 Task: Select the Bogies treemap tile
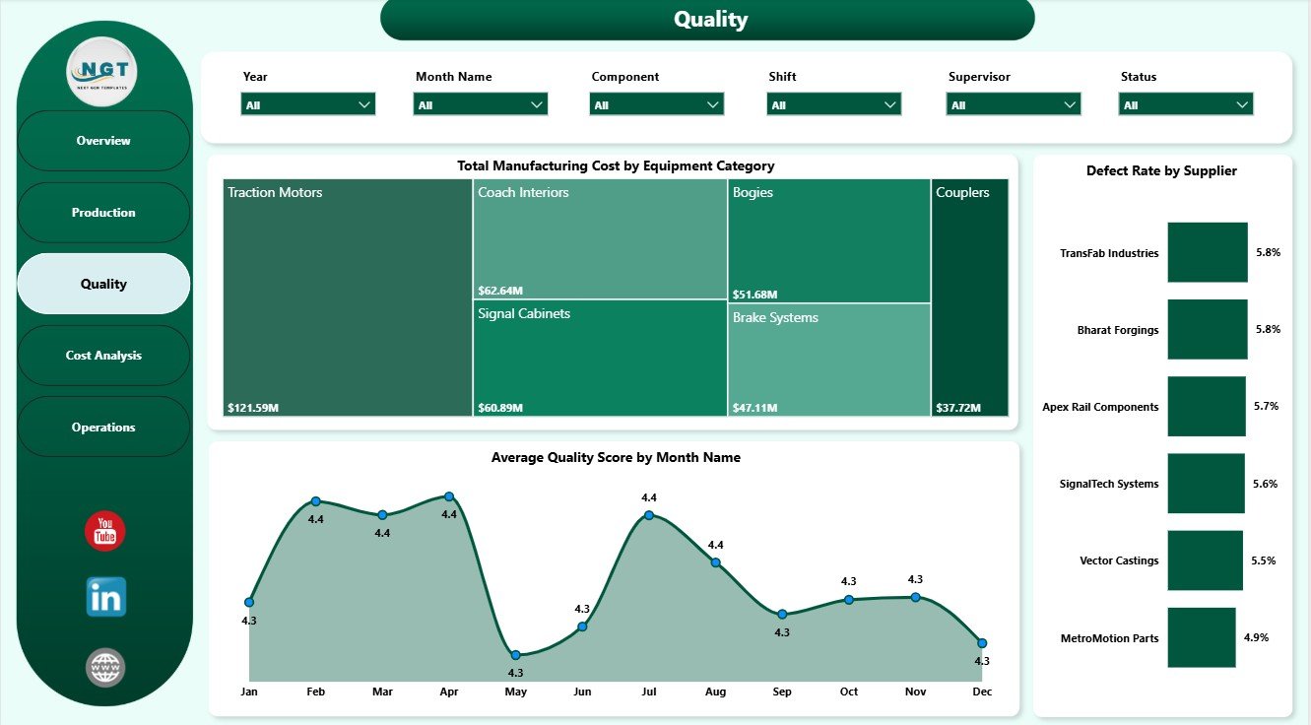(x=829, y=240)
